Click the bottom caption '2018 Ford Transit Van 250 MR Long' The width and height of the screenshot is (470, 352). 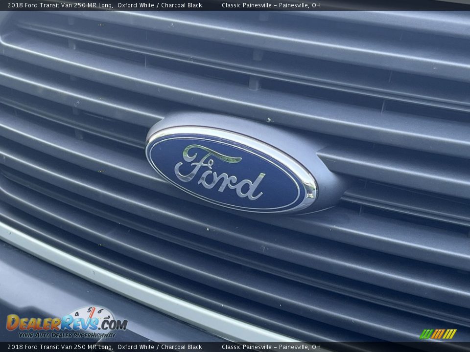coord(60,347)
